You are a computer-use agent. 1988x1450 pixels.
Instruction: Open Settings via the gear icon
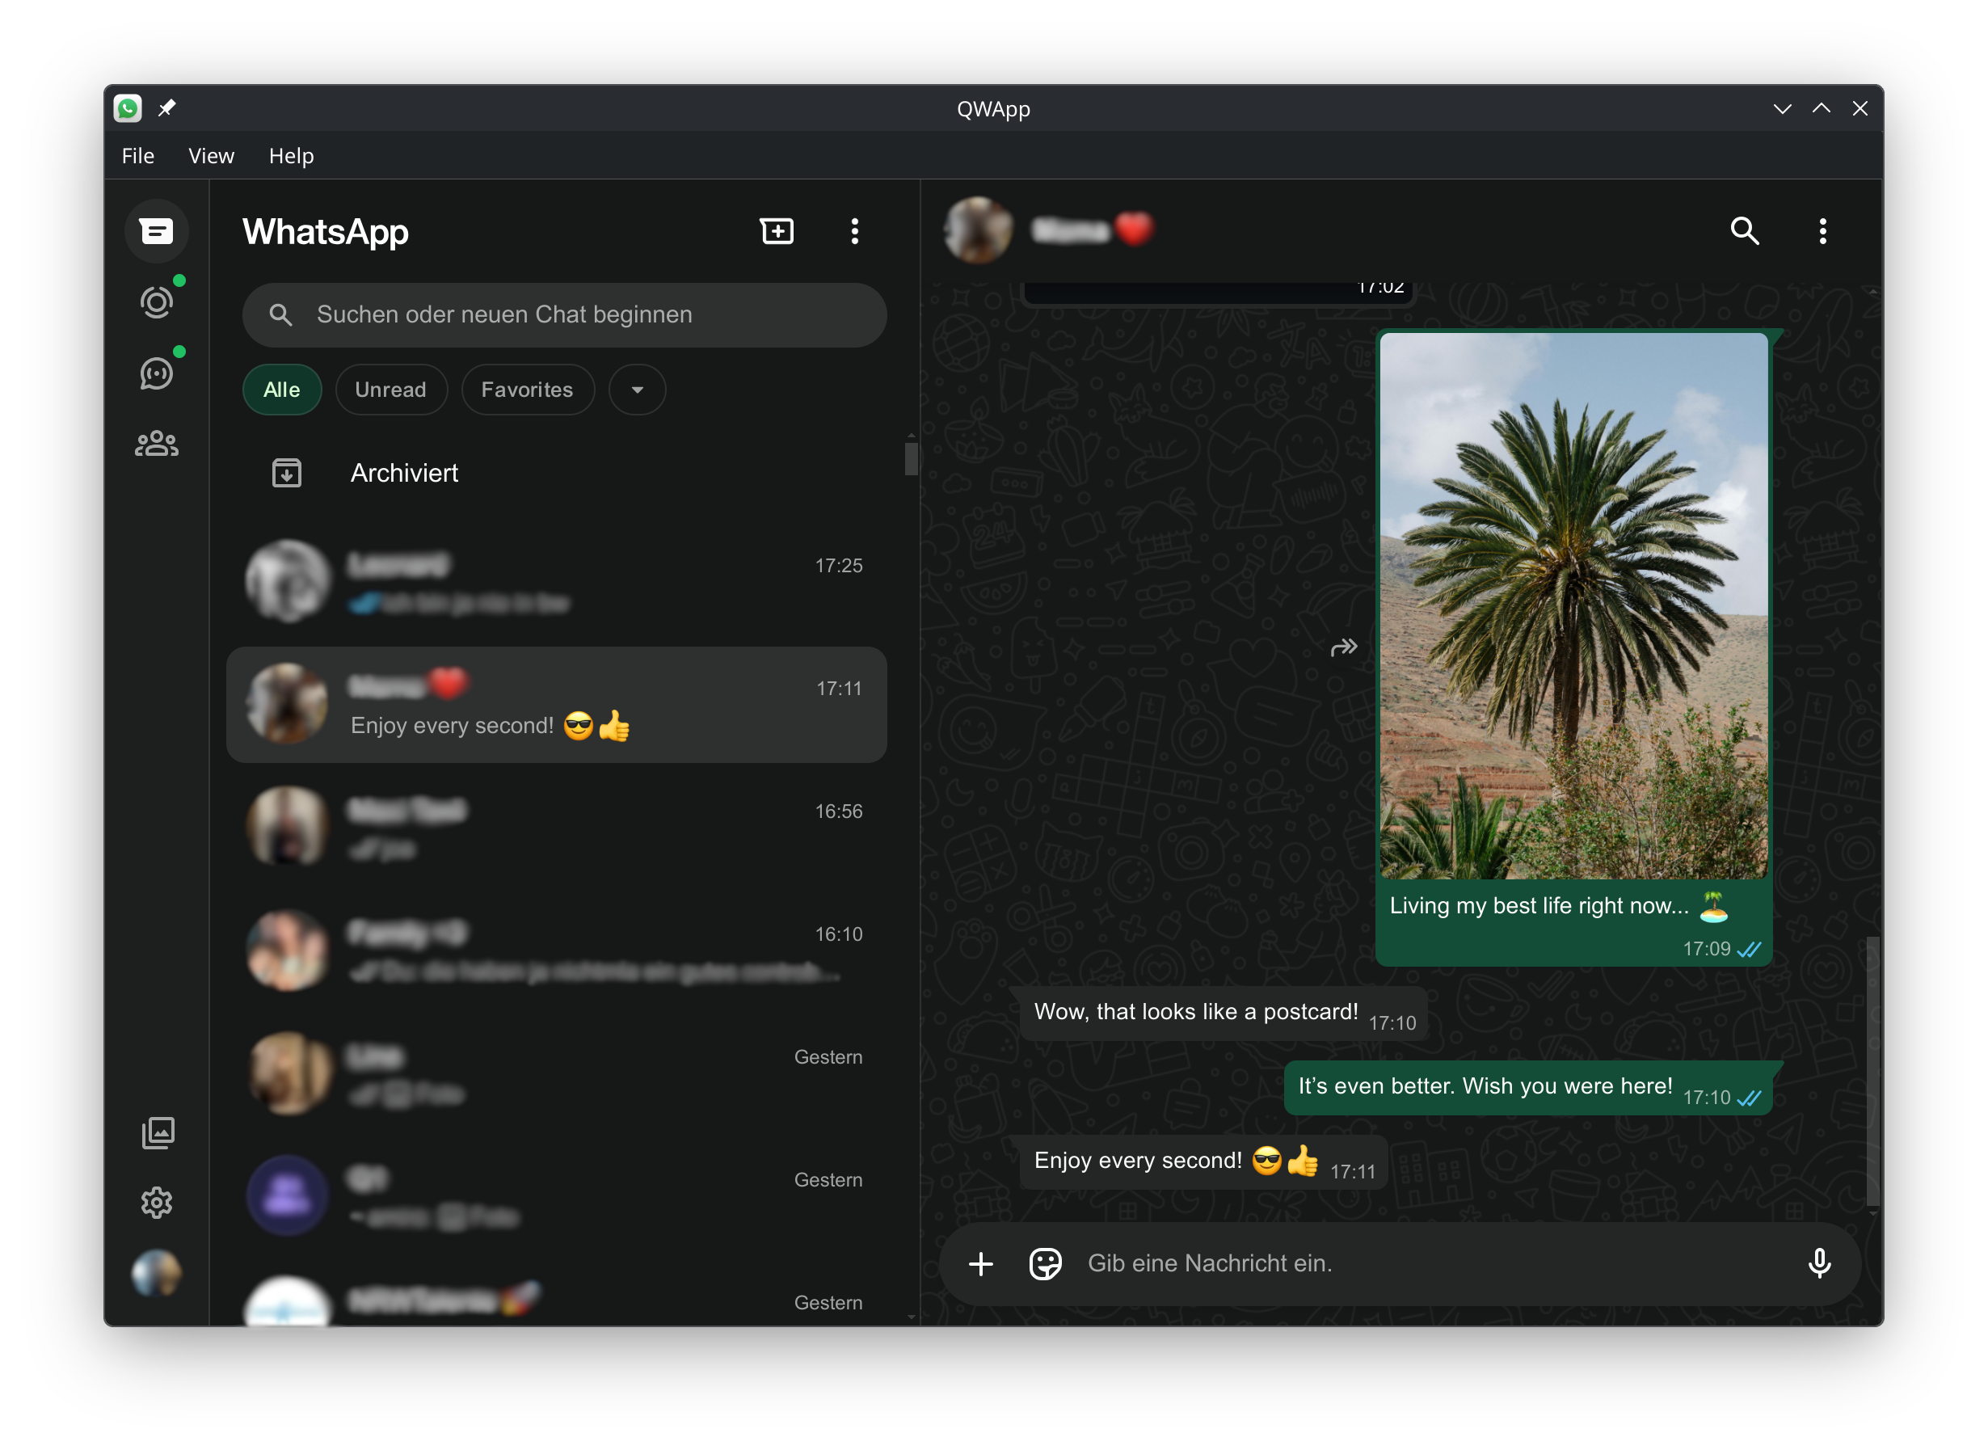pos(156,1203)
